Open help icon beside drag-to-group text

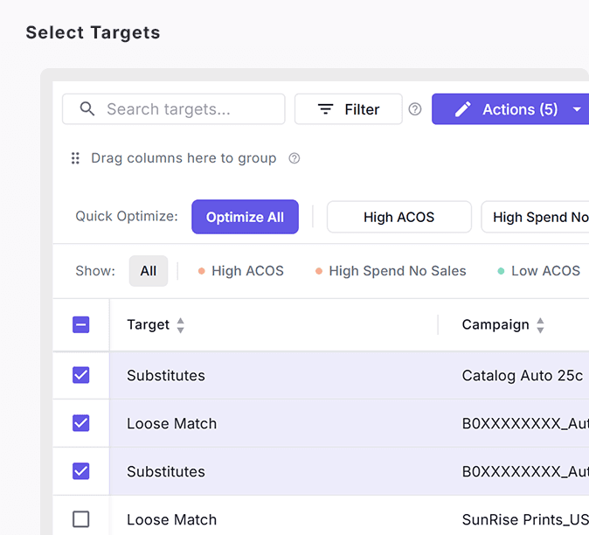tap(294, 158)
